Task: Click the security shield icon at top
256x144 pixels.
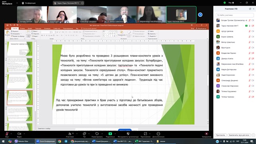Action: click(225, 3)
